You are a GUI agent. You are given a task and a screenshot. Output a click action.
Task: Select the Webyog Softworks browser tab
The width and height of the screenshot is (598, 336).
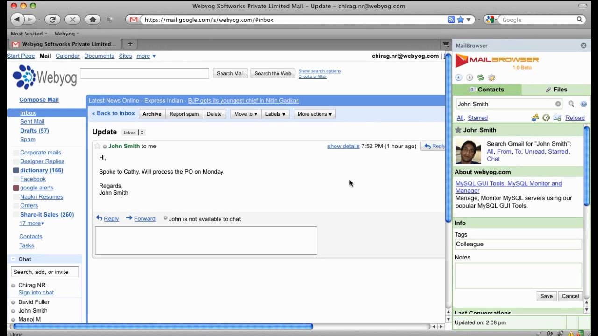tap(65, 44)
